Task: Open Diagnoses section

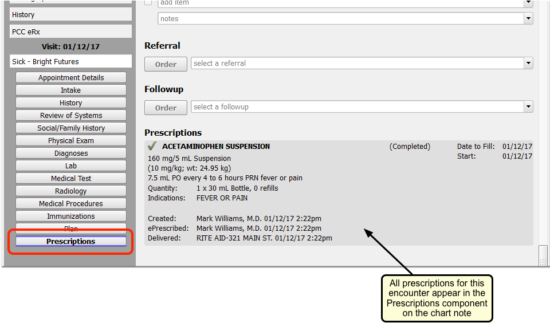Action: [x=71, y=153]
